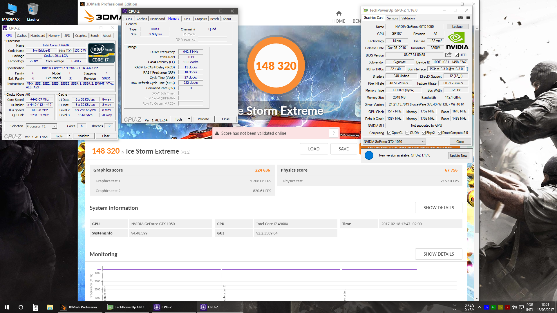Toggle the DirectCompute 5.0 checkbox
The width and height of the screenshot is (557, 313).
[x=440, y=133]
